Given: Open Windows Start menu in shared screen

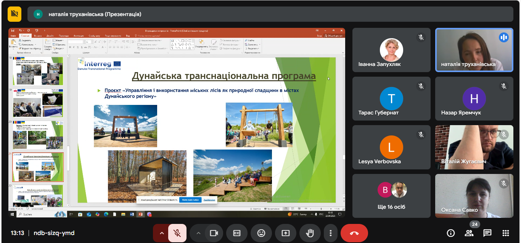Looking at the screenshot, I should coord(12,214).
